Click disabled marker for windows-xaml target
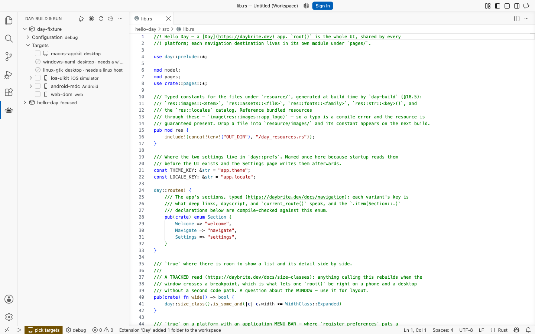The width and height of the screenshot is (535, 334). (x=38, y=62)
